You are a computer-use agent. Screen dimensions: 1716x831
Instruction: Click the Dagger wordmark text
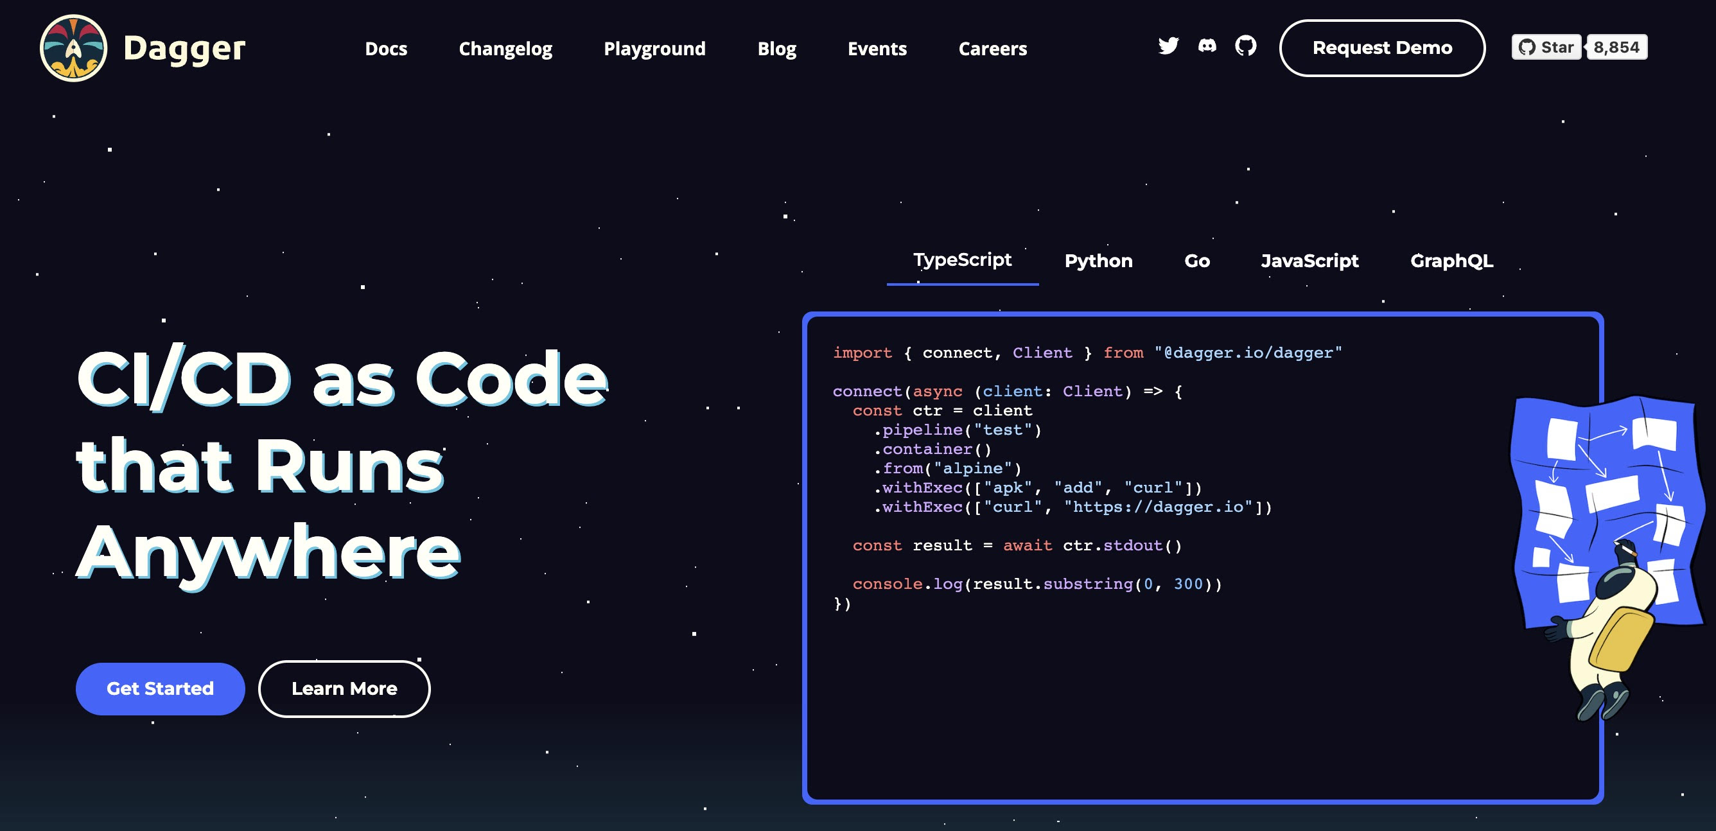click(184, 49)
